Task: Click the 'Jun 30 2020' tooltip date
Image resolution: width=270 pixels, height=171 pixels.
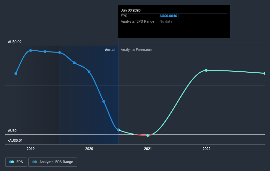Action: point(131,10)
